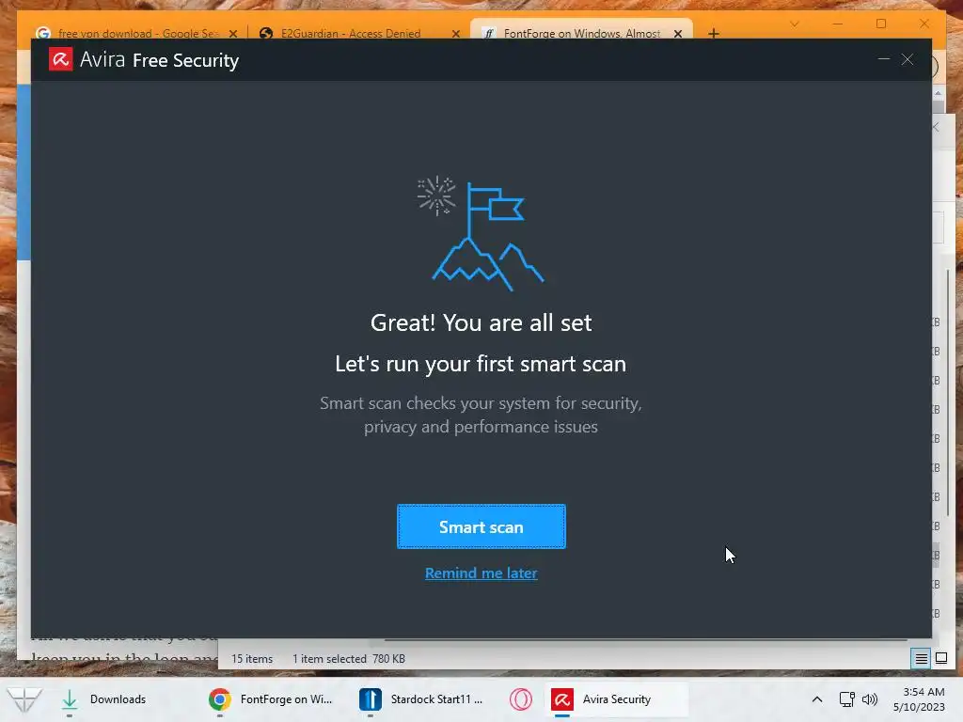Expand the hidden system tray icons
Image resolution: width=963 pixels, height=722 pixels.
817,699
